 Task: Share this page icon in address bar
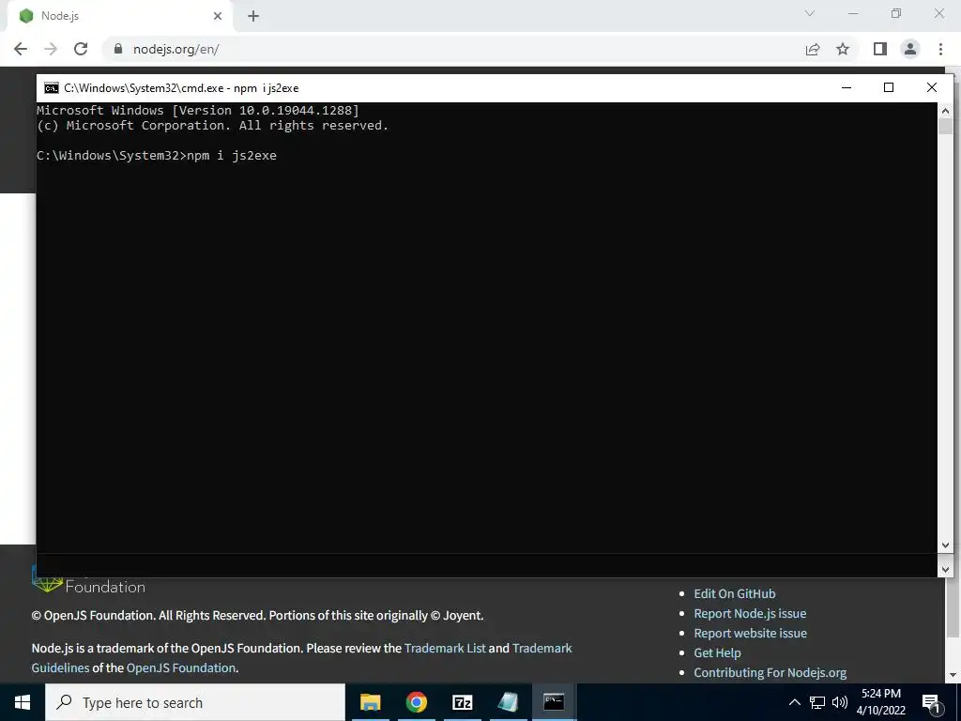[813, 49]
